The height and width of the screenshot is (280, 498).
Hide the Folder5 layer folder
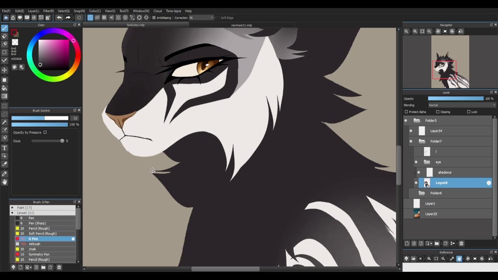406,121
